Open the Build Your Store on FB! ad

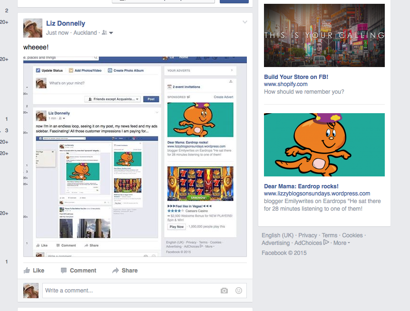click(296, 77)
